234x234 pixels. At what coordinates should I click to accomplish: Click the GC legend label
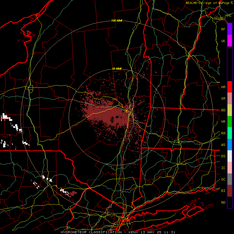[223, 179]
